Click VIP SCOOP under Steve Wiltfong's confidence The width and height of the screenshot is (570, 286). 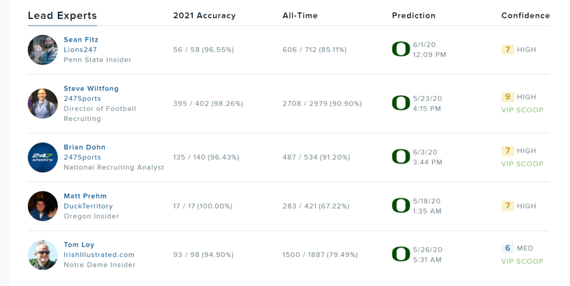tap(522, 110)
